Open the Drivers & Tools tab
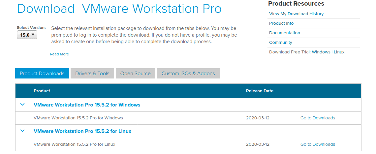Image resolution: width=376 pixels, height=154 pixels. [x=92, y=74]
